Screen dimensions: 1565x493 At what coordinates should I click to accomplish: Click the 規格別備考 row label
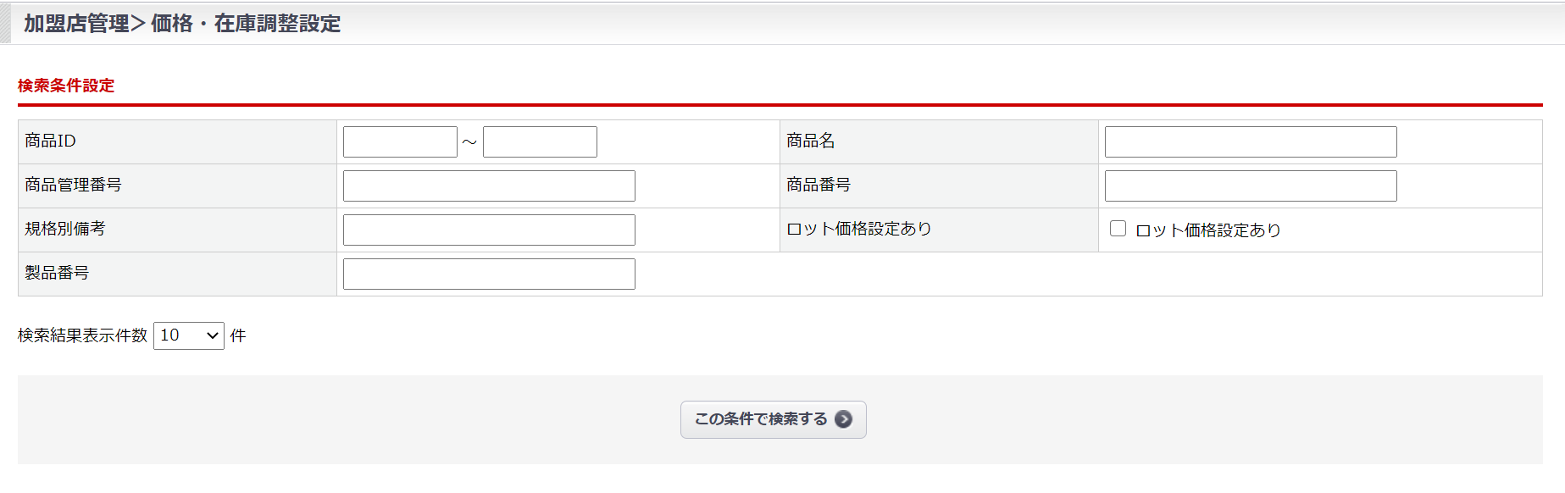coord(65,229)
